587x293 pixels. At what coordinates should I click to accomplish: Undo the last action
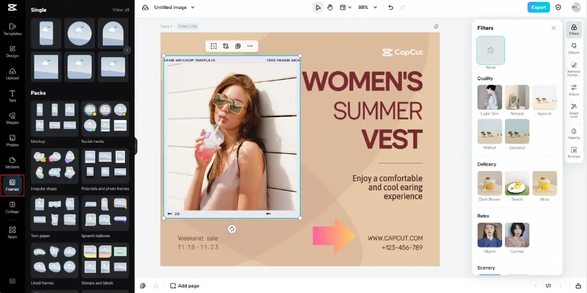pyautogui.click(x=391, y=7)
